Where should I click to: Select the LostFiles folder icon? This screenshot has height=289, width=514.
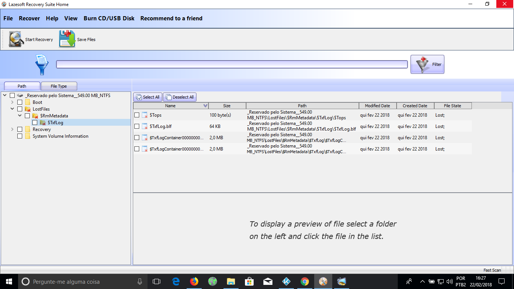pos(27,109)
